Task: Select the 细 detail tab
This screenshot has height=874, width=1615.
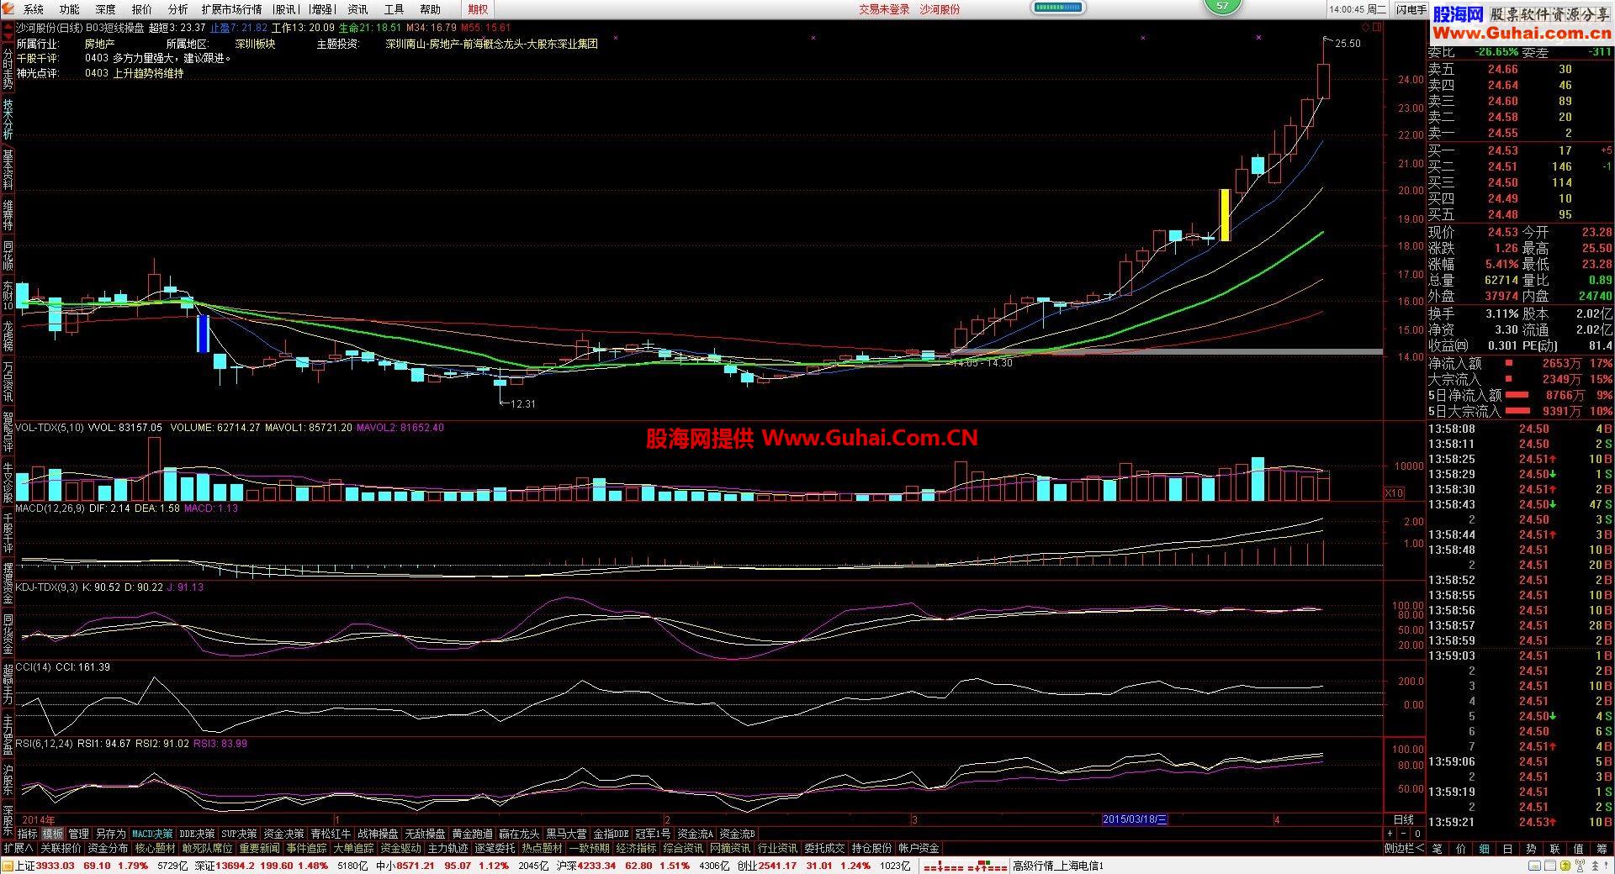Action: coord(1484,849)
